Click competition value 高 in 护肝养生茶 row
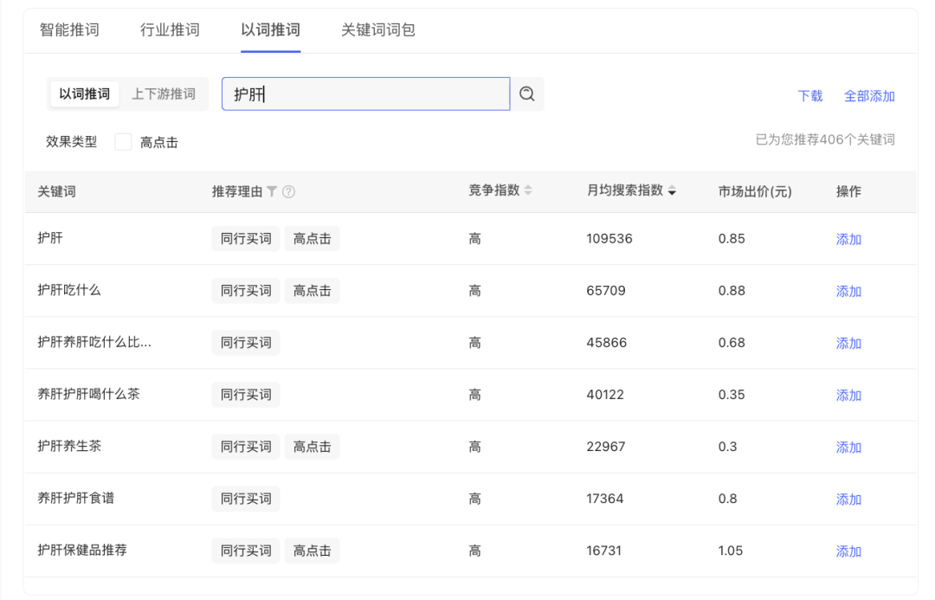The height and width of the screenshot is (600, 935). pyautogui.click(x=474, y=447)
